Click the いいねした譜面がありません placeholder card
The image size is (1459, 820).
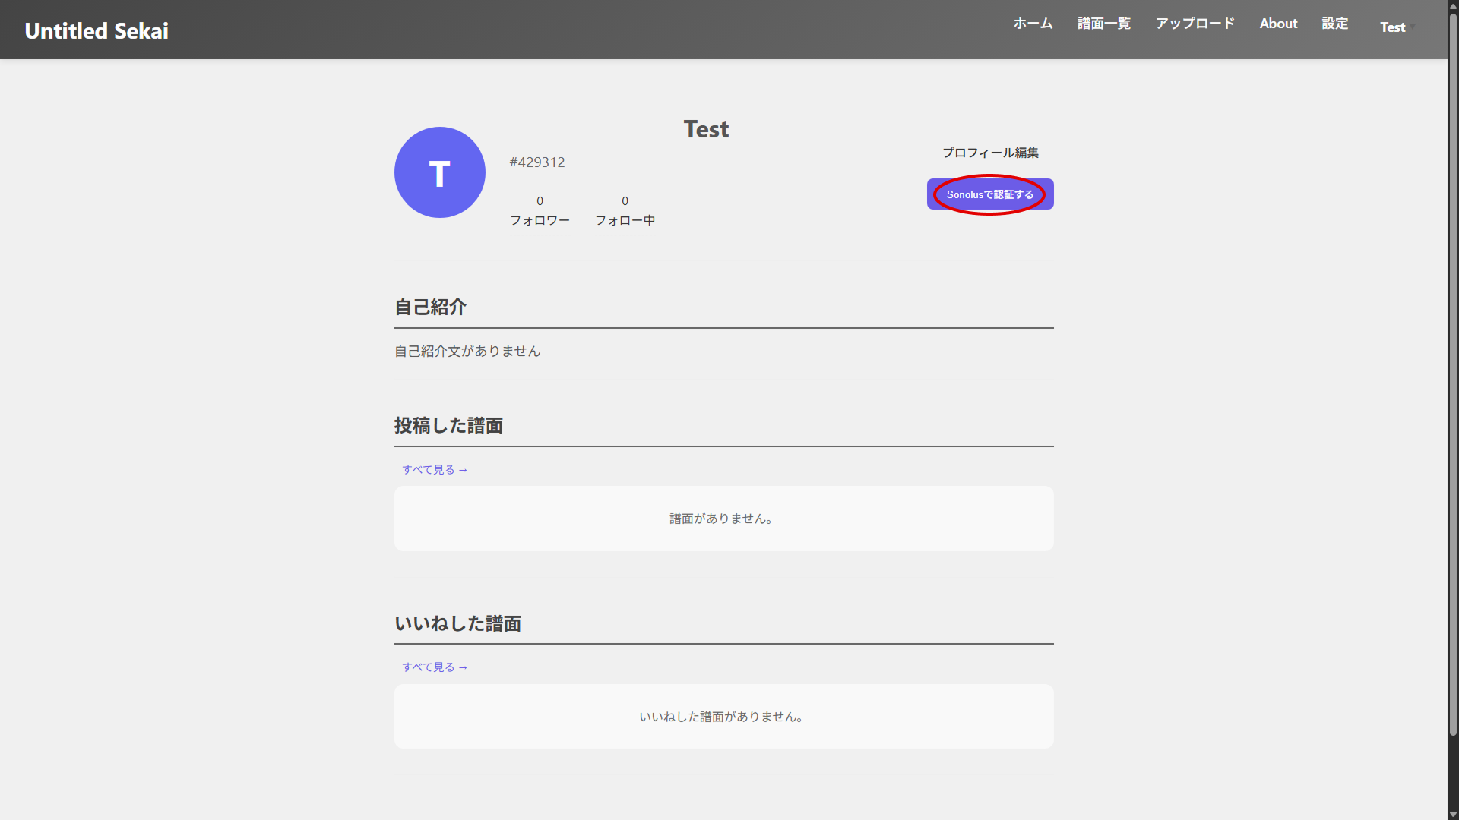coord(723,716)
